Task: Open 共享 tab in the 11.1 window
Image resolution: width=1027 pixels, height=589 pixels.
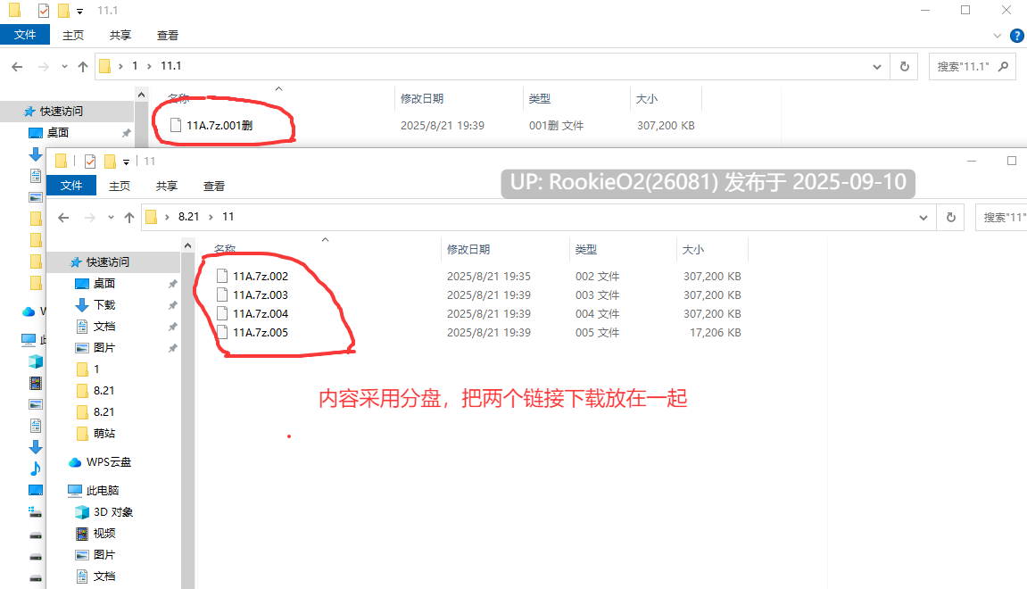Action: coord(120,36)
